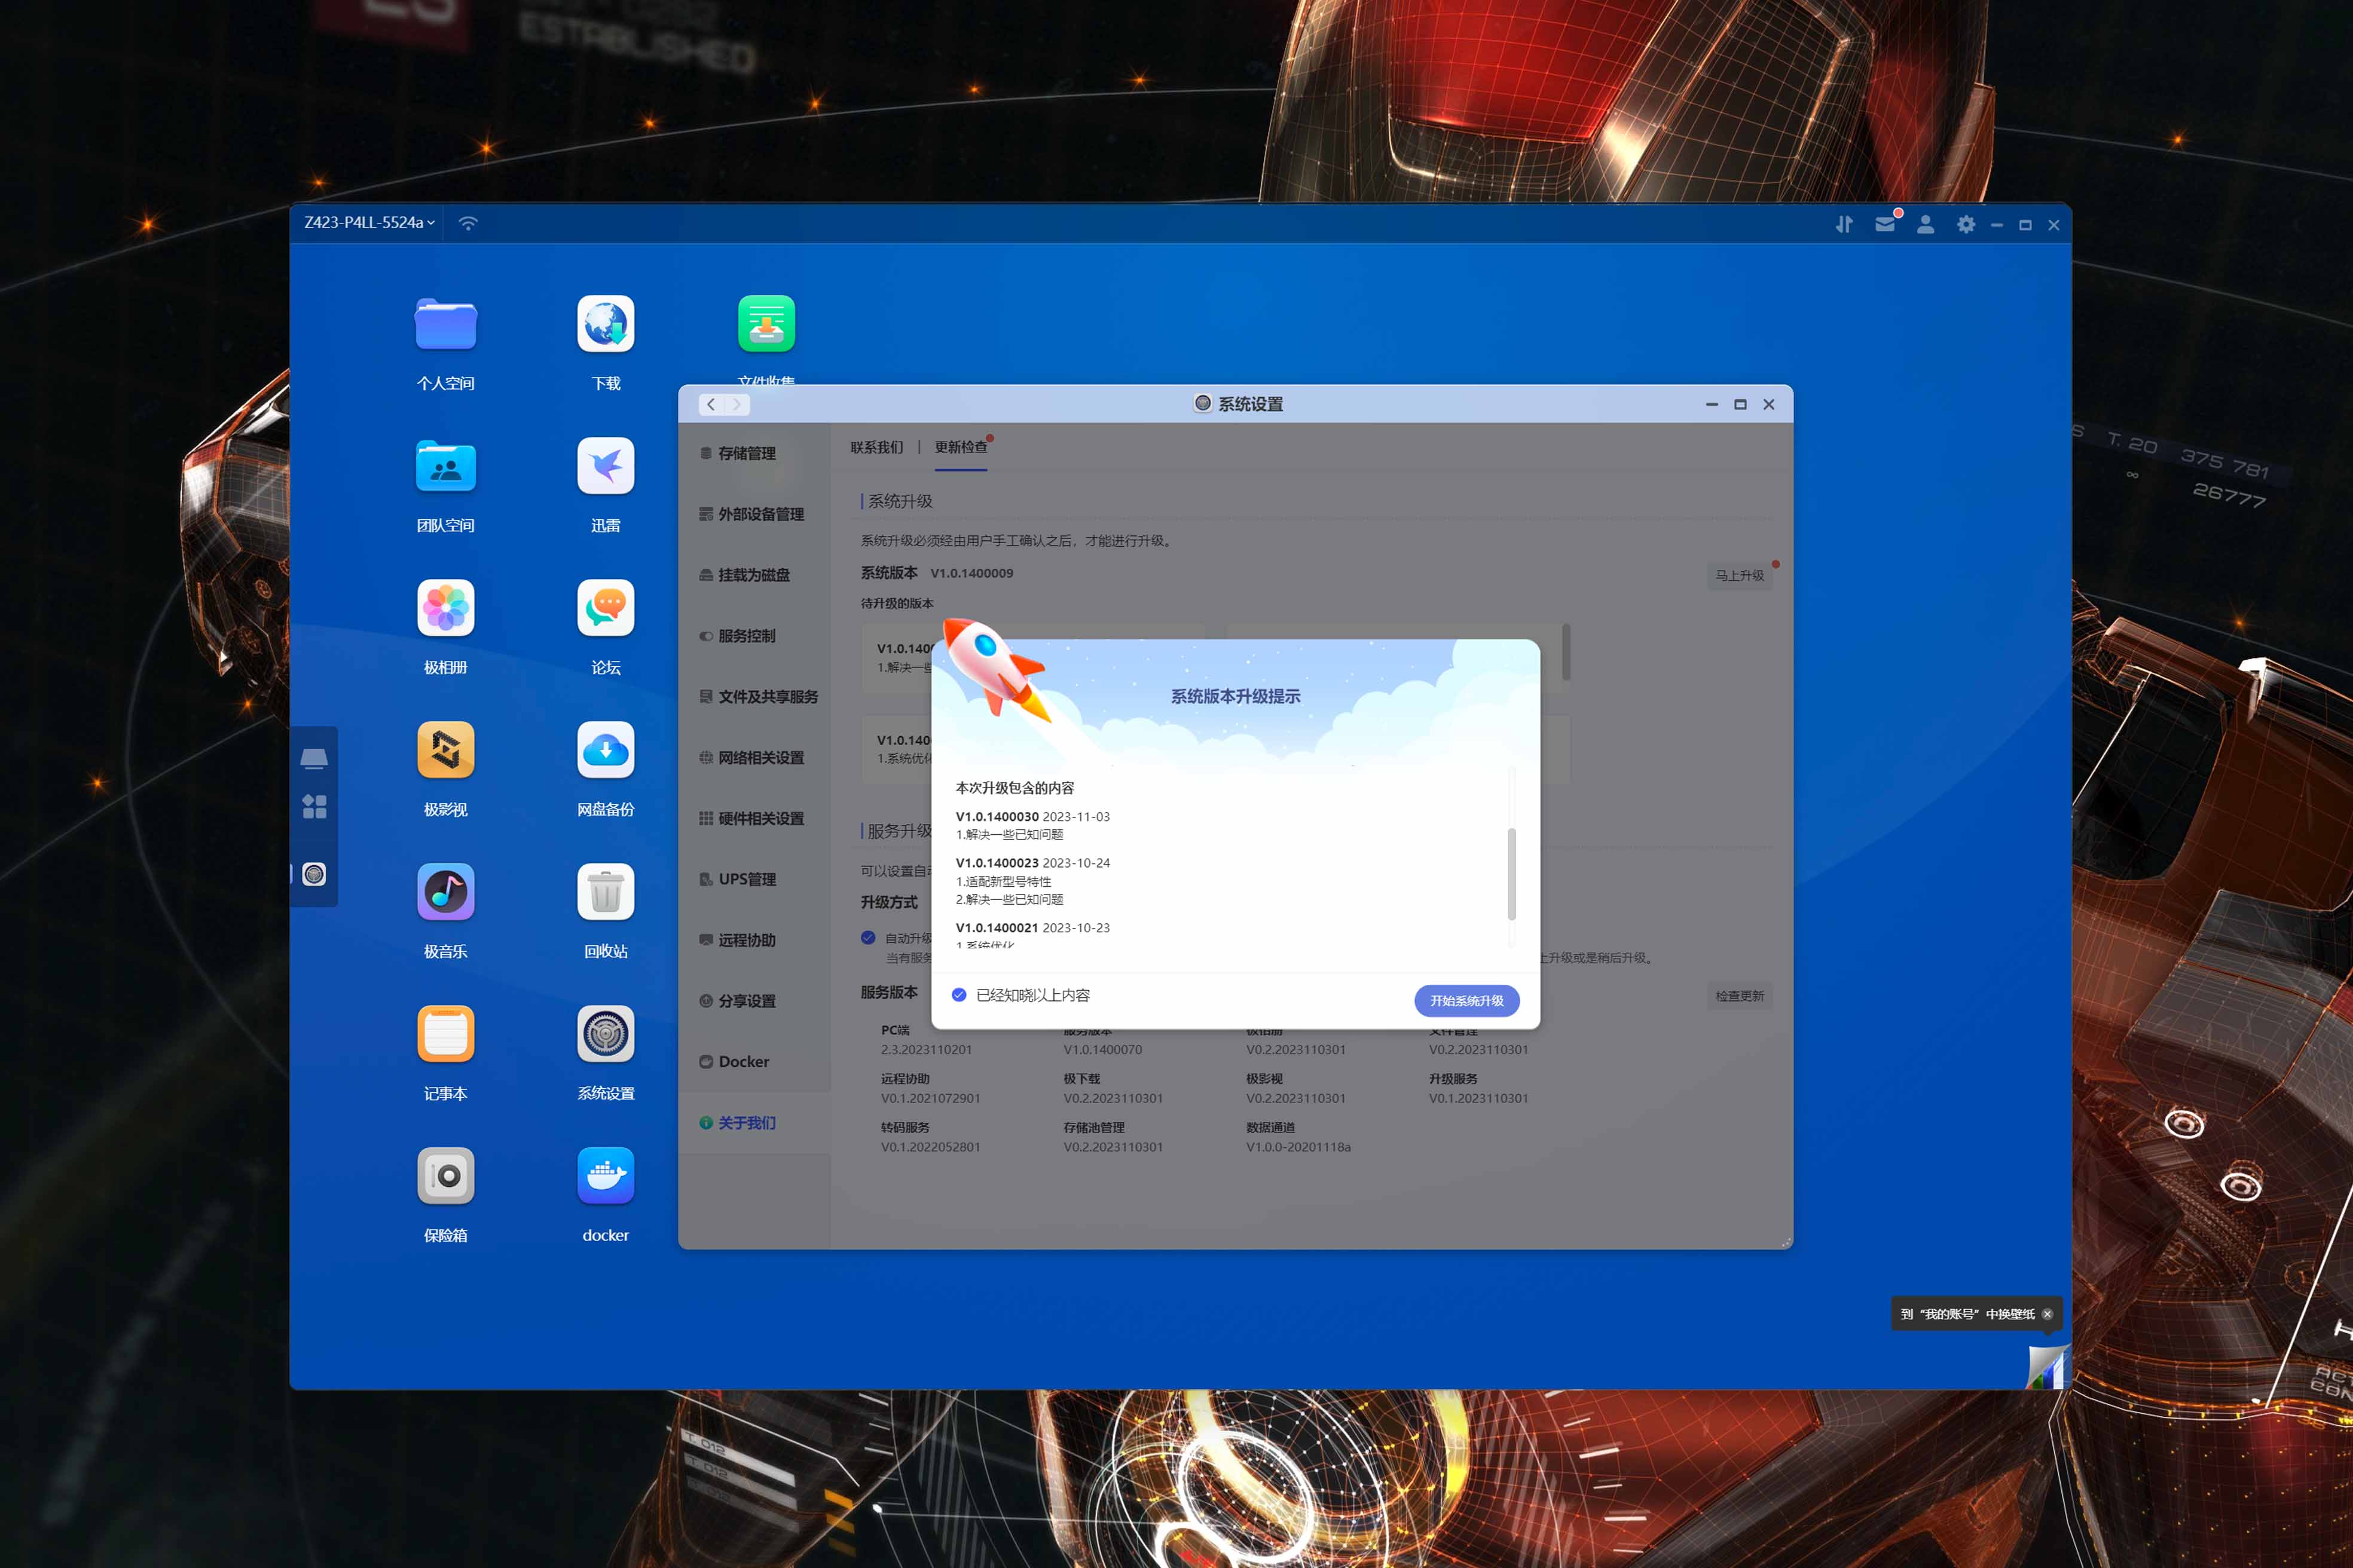Open the 保险箱 safe box icon
This screenshot has height=1568, width=2353.
(445, 1176)
